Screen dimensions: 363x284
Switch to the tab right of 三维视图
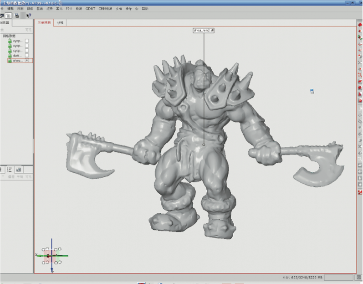[60, 23]
